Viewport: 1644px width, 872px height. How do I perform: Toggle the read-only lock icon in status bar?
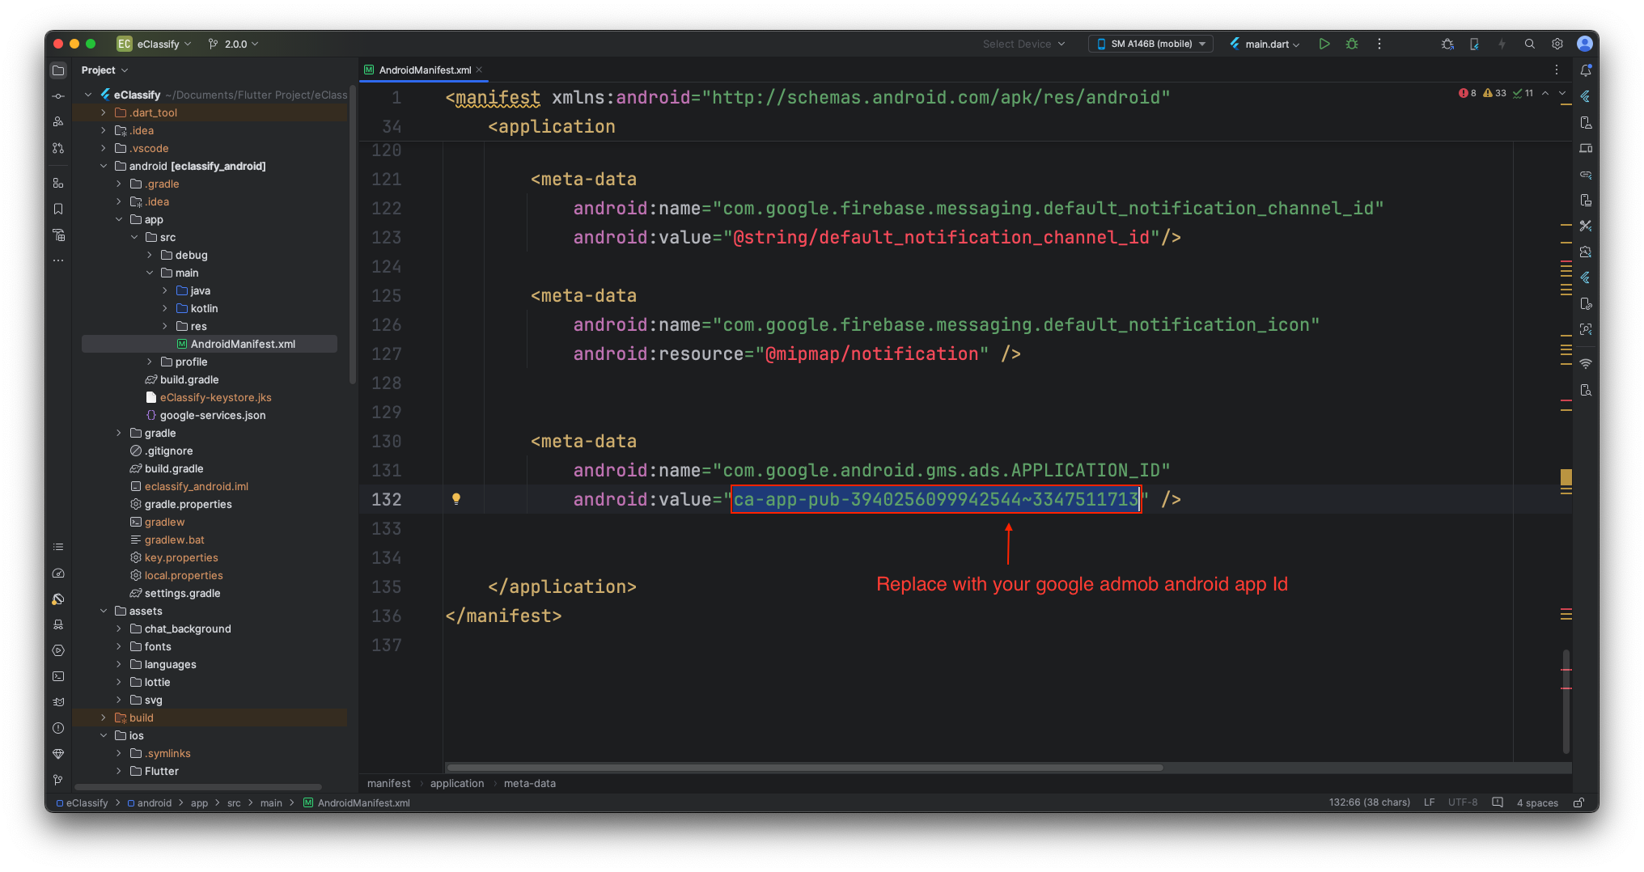click(x=1578, y=802)
